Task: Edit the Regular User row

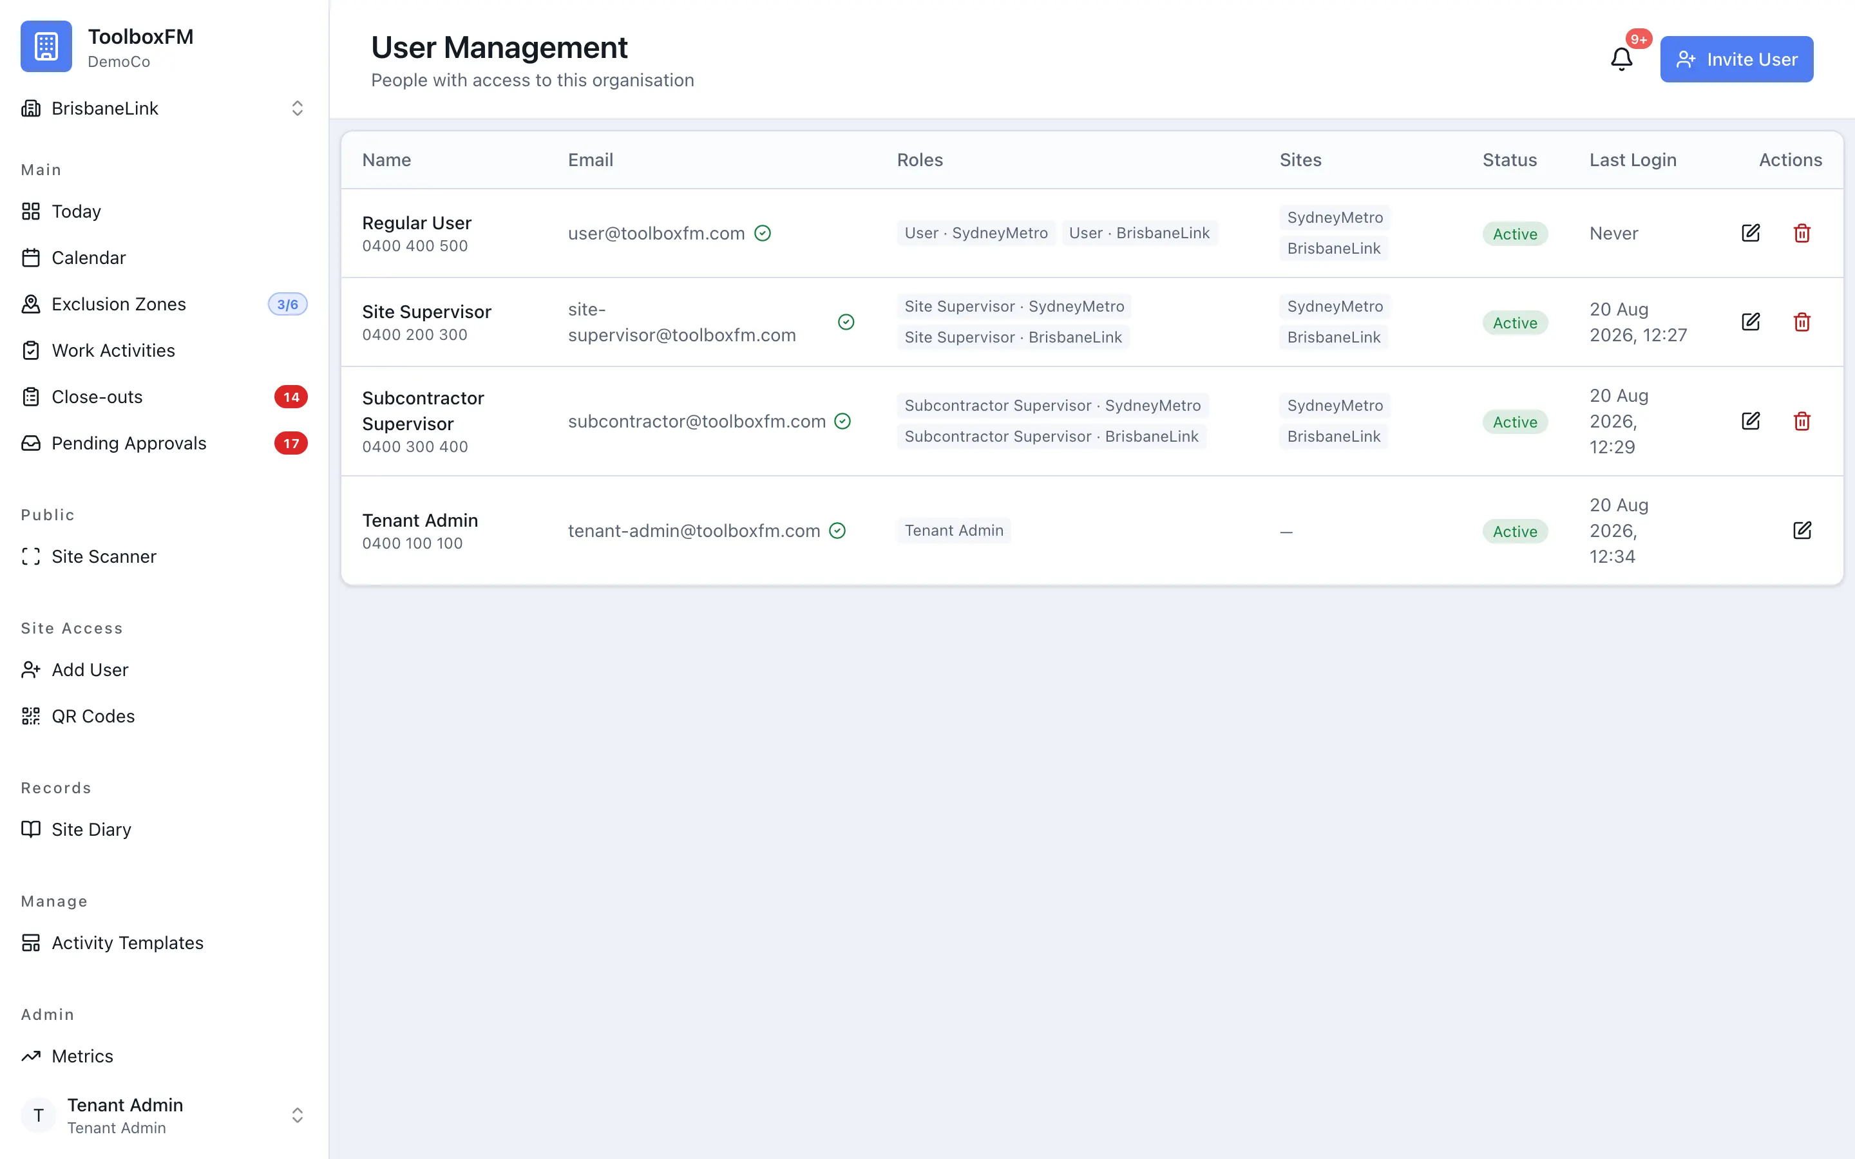Action: click(1751, 233)
